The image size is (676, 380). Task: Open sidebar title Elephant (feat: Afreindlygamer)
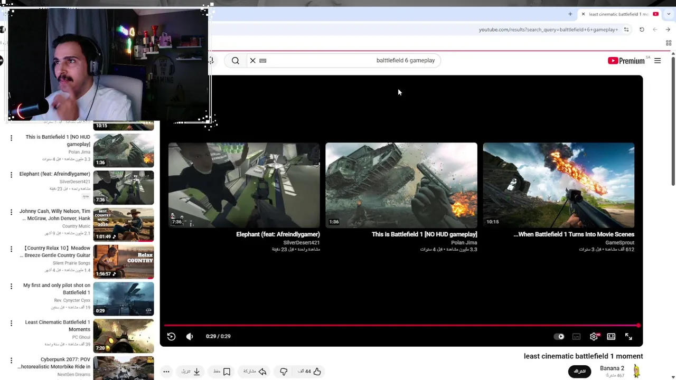[x=55, y=174]
